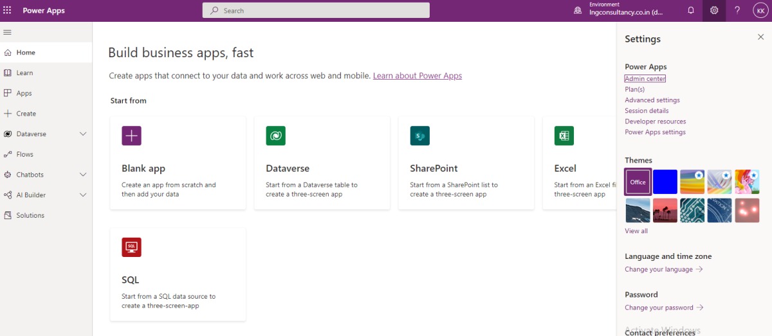Click the Power Apps title in header
The height and width of the screenshot is (336, 772).
(x=44, y=10)
